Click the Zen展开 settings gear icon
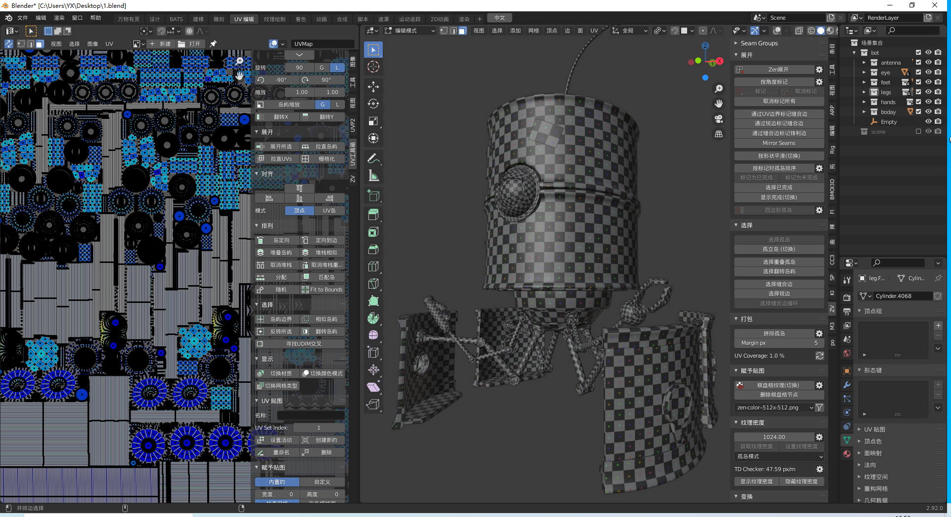951x517 pixels. point(819,70)
